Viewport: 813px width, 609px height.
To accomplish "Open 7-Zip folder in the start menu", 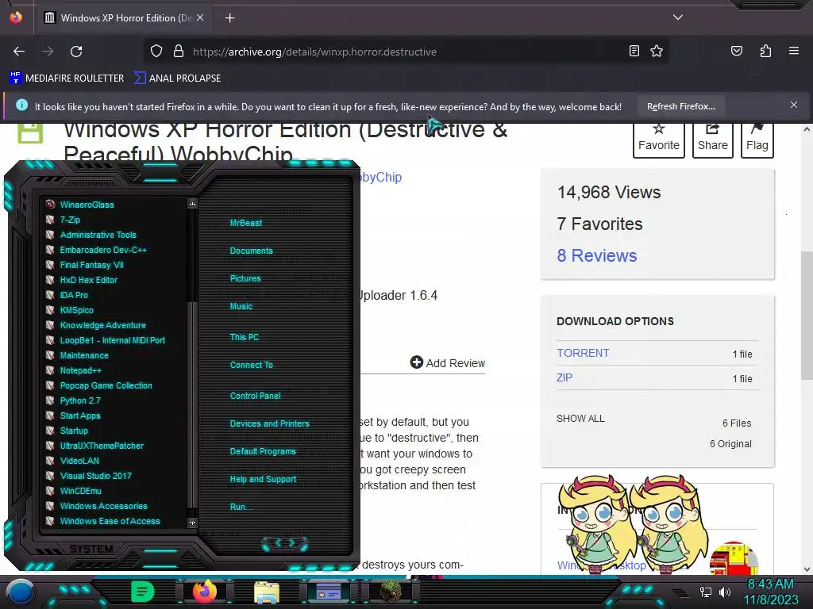I will point(70,220).
